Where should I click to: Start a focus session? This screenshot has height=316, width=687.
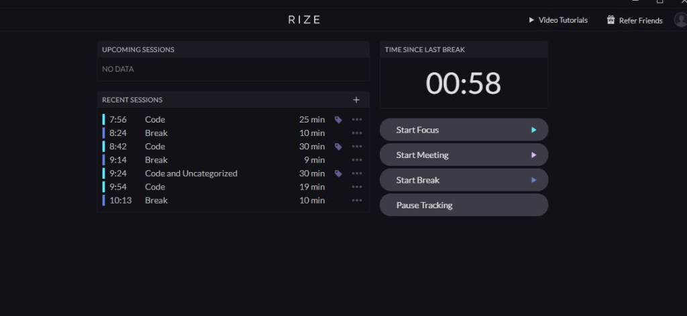point(464,130)
